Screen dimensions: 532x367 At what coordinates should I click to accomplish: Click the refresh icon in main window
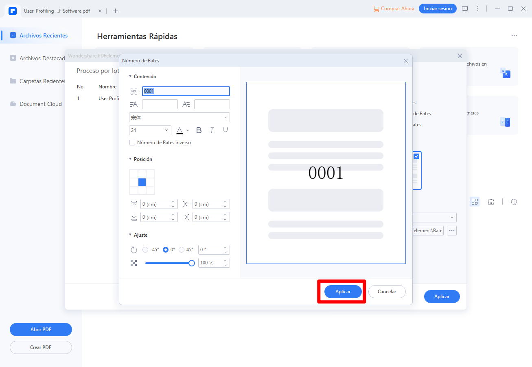coord(514,202)
